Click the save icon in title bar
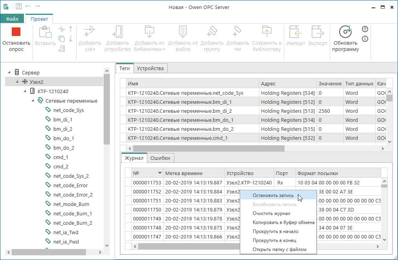This screenshot has height=260, width=398. (x=18, y=6)
